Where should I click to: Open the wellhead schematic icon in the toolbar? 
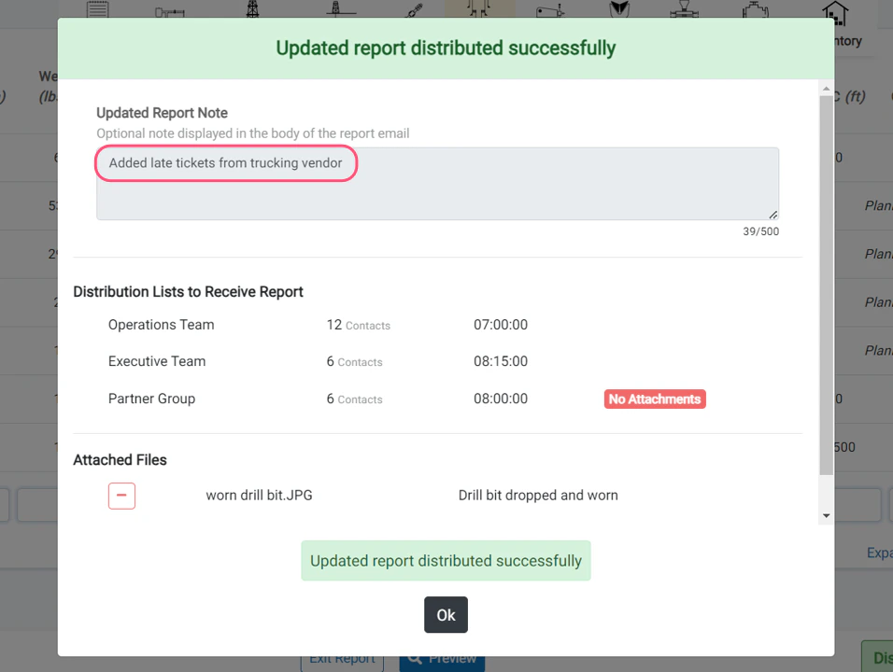338,10
